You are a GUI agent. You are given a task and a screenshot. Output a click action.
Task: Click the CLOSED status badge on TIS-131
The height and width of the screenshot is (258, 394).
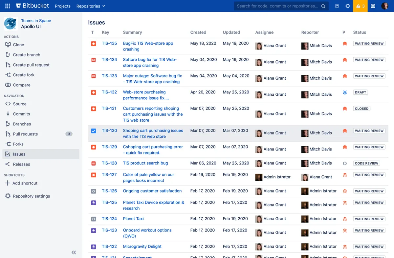pos(362,109)
